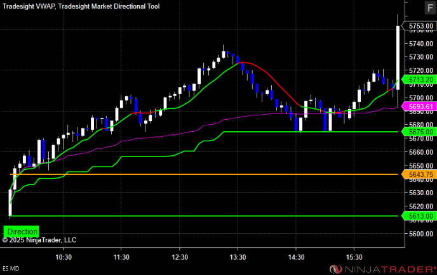
Task: Click the 14:30 time axis label
Action: click(x=296, y=257)
